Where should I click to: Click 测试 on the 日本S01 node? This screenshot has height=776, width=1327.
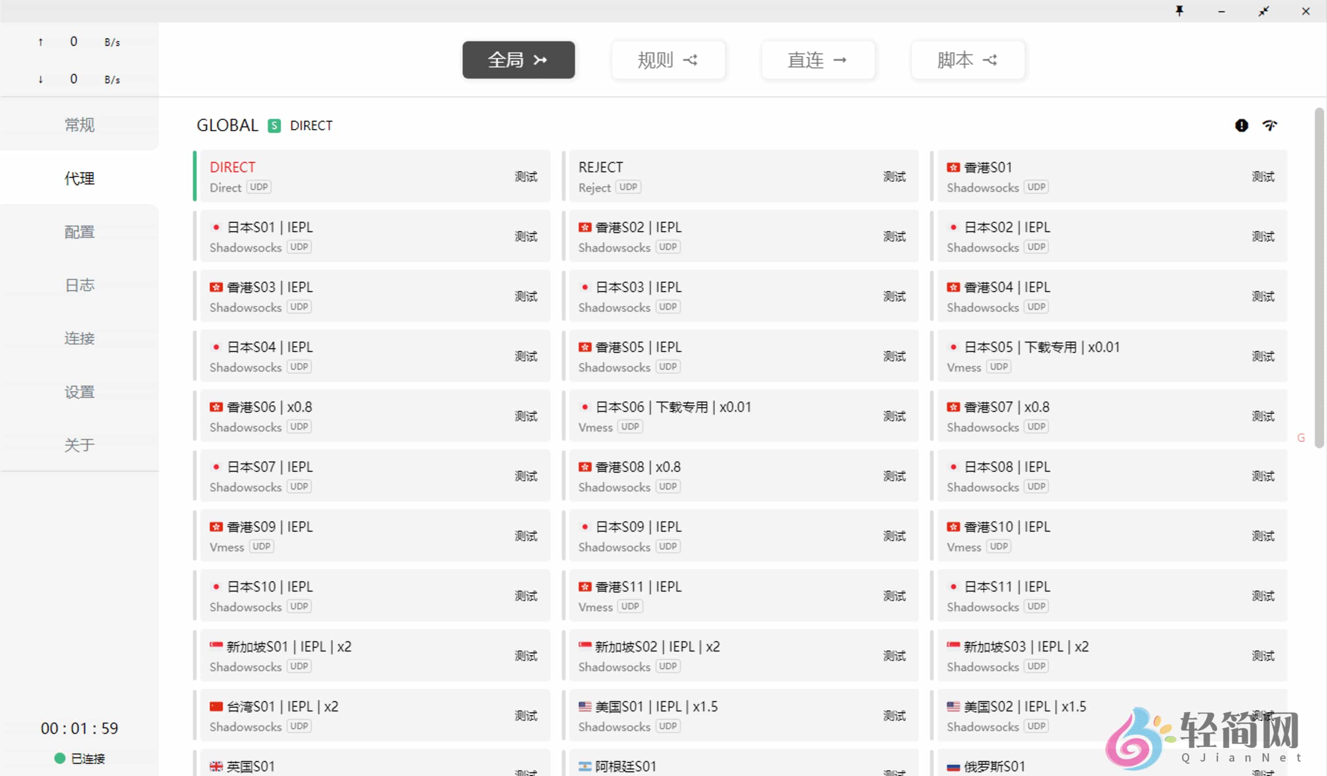tap(525, 236)
